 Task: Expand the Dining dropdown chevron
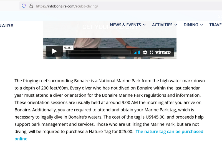click(x=202, y=25)
